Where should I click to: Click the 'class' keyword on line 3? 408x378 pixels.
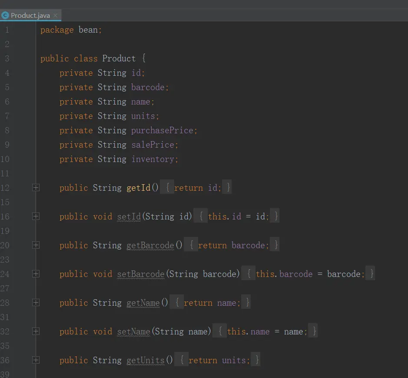point(86,58)
